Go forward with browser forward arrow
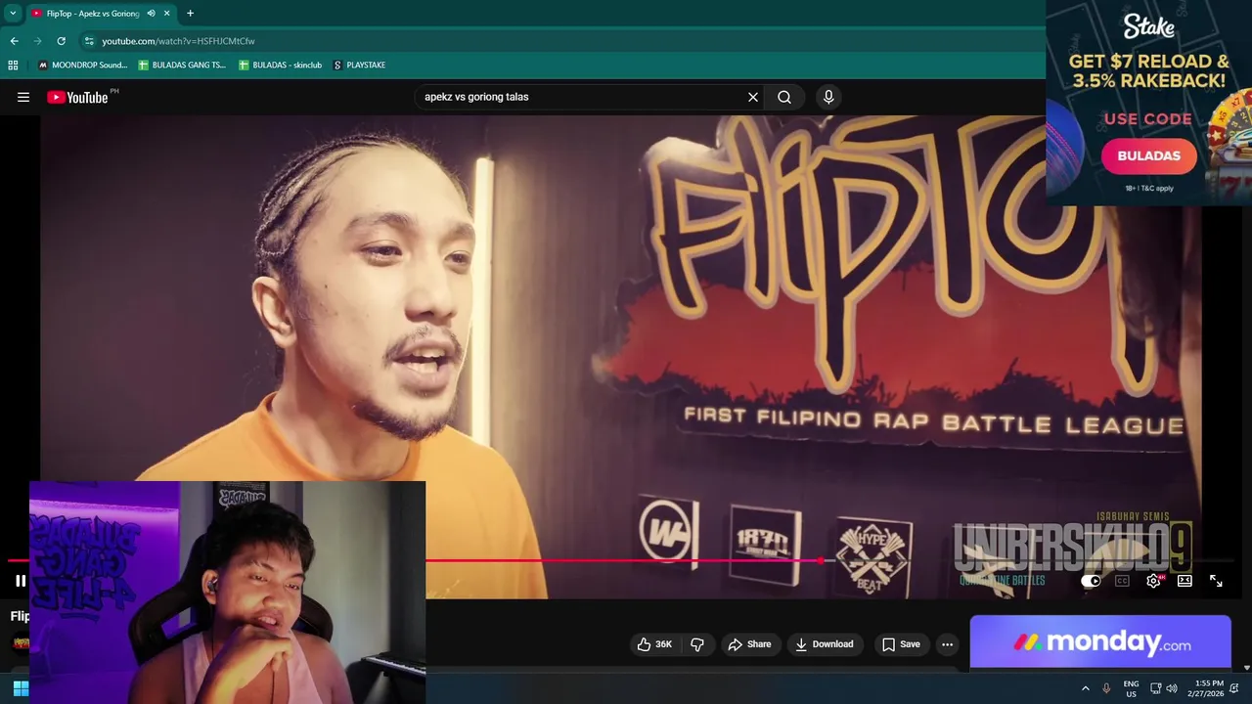Image resolution: width=1252 pixels, height=704 pixels. (x=37, y=41)
